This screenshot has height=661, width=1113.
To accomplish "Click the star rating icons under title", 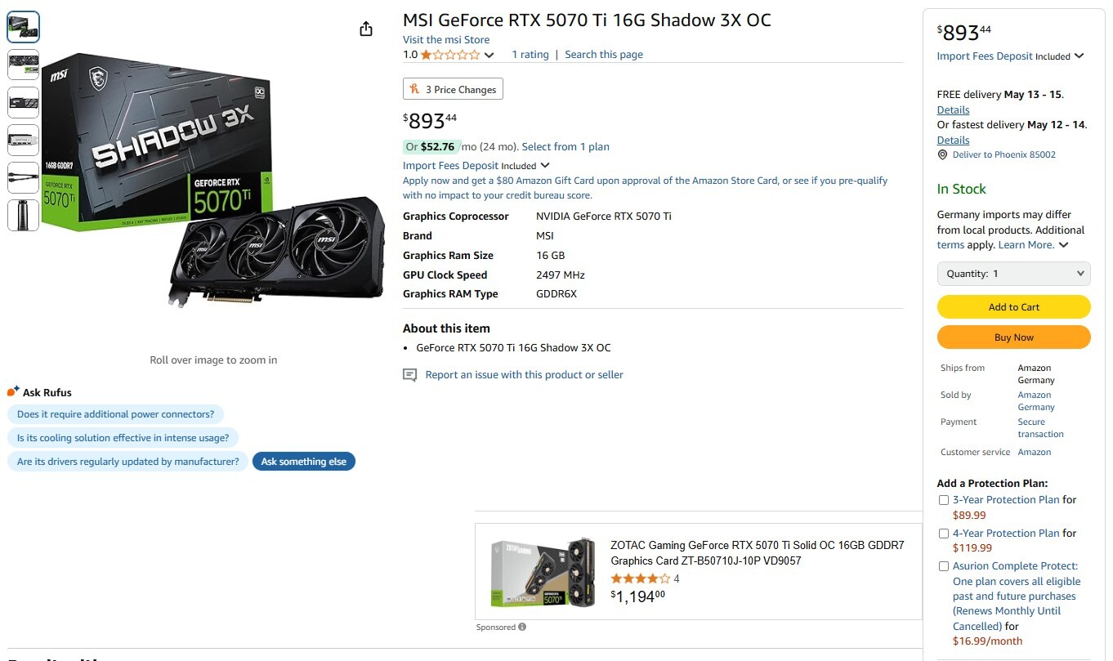I will click(450, 55).
